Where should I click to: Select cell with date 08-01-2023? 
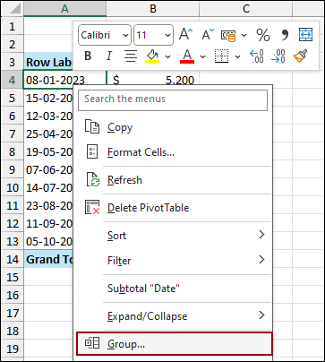click(64, 80)
